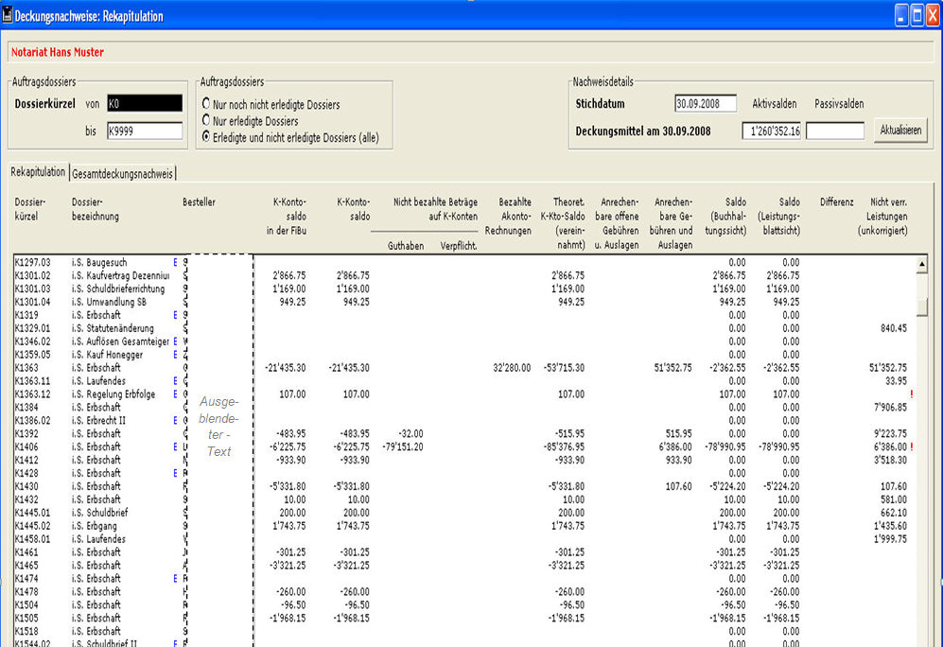Image resolution: width=943 pixels, height=647 pixels.
Task: Click the 'bis' field containing K9999
Action: coord(144,131)
